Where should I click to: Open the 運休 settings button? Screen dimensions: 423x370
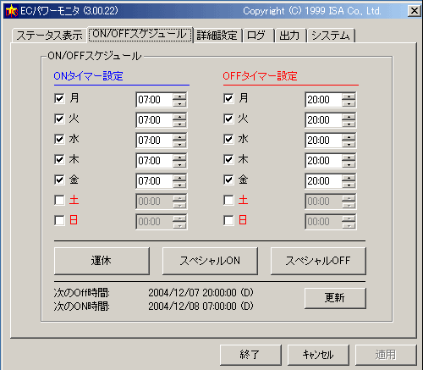tap(102, 261)
